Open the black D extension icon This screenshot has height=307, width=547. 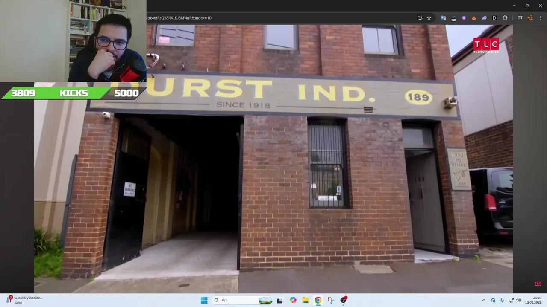pyautogui.click(x=494, y=18)
